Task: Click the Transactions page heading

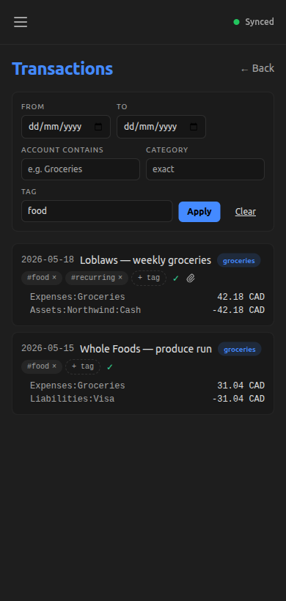Action: 62,69
